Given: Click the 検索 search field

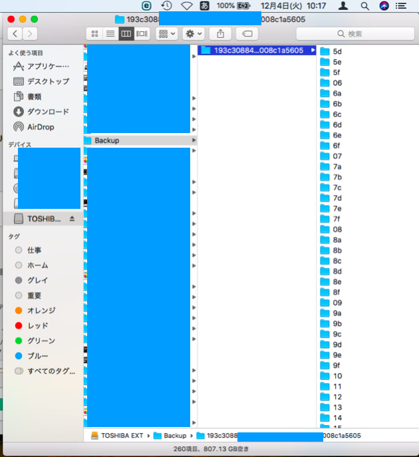Looking at the screenshot, I should tap(355, 34).
